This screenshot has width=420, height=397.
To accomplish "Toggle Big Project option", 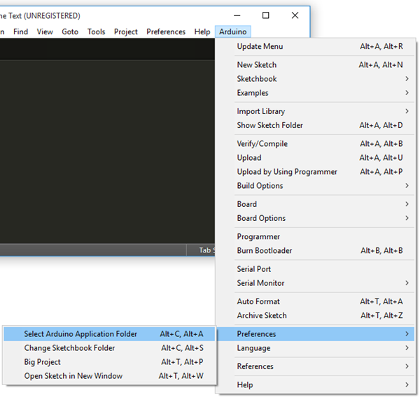I will click(x=43, y=362).
